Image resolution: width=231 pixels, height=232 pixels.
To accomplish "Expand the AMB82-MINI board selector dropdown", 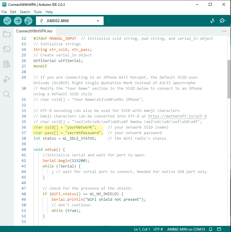I will [70, 21].
